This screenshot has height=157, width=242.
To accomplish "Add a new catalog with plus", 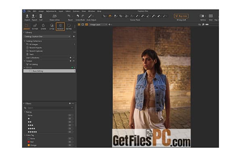I will pos(74,37).
